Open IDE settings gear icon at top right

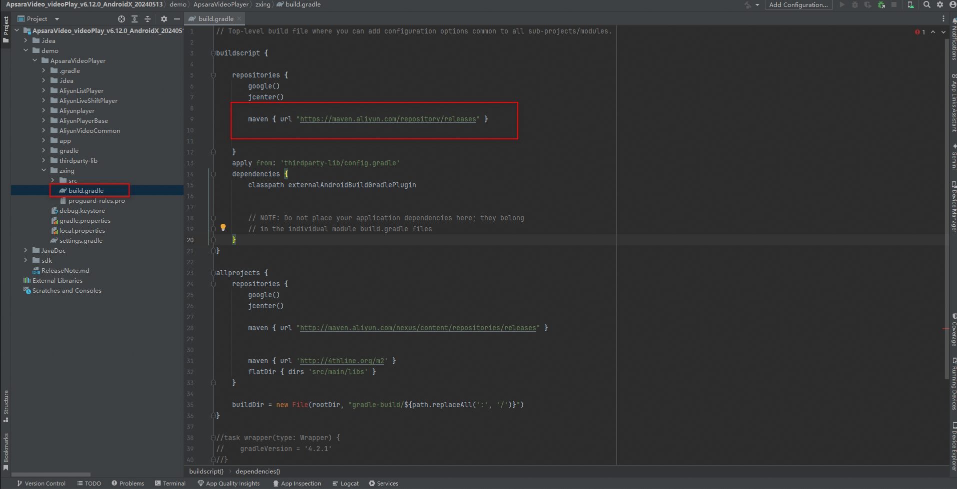tap(940, 5)
